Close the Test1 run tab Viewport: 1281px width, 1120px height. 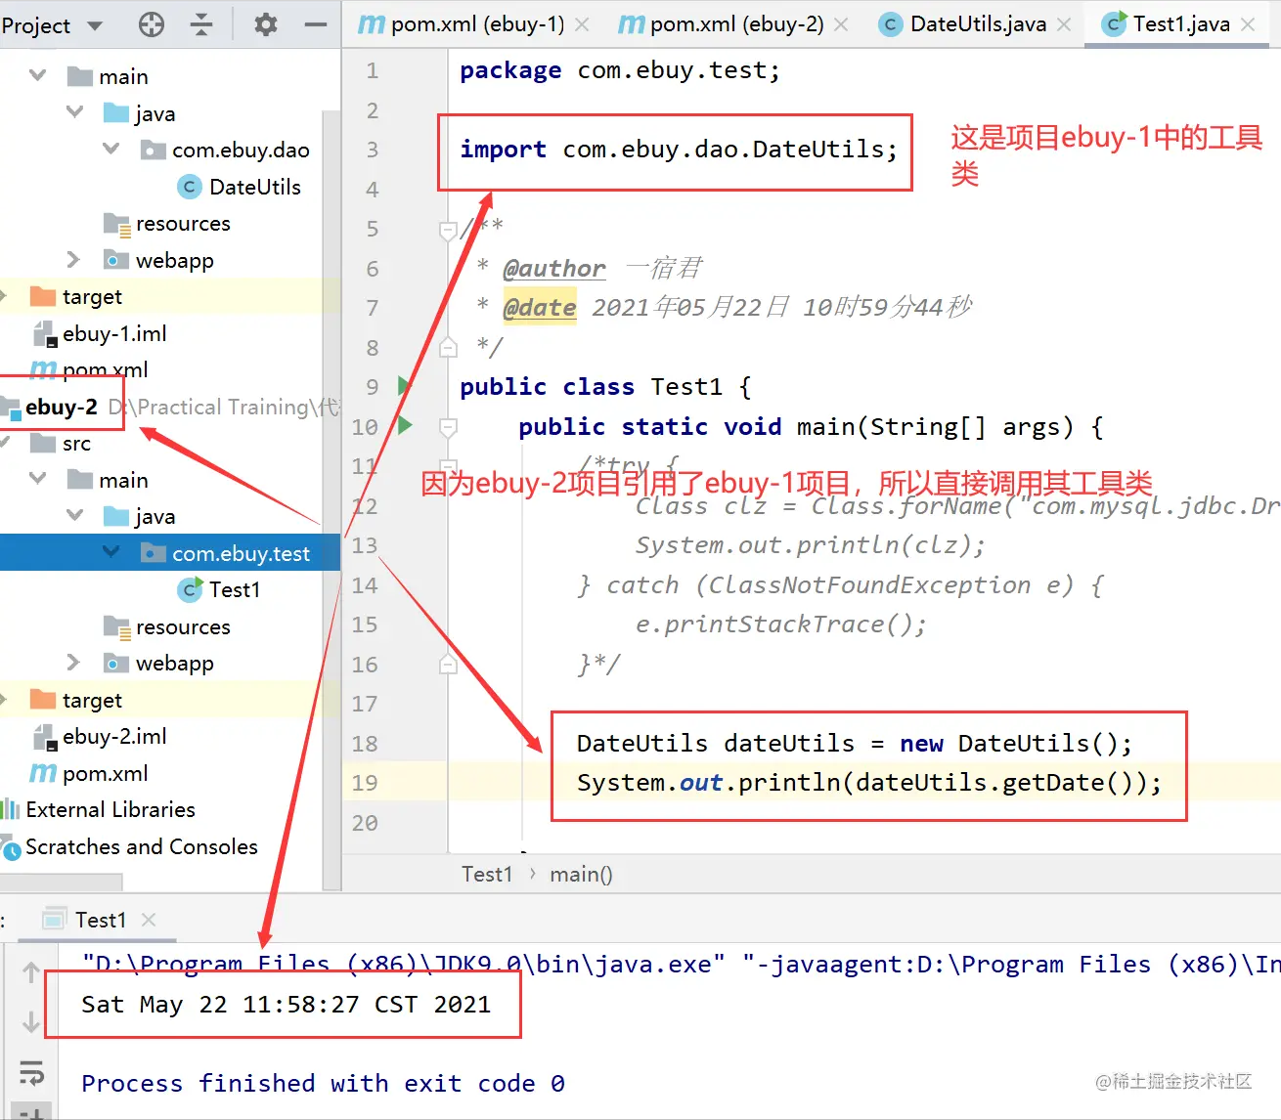click(149, 920)
